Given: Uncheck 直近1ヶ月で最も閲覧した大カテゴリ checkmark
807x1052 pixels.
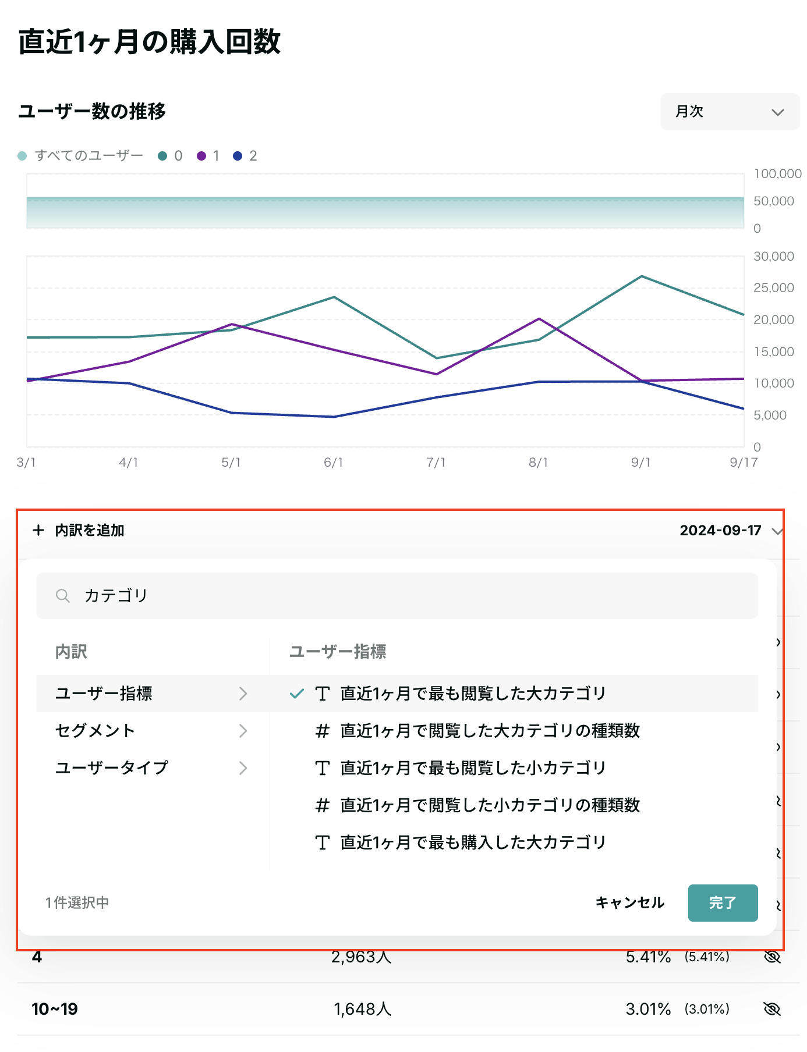Looking at the screenshot, I should 297,694.
